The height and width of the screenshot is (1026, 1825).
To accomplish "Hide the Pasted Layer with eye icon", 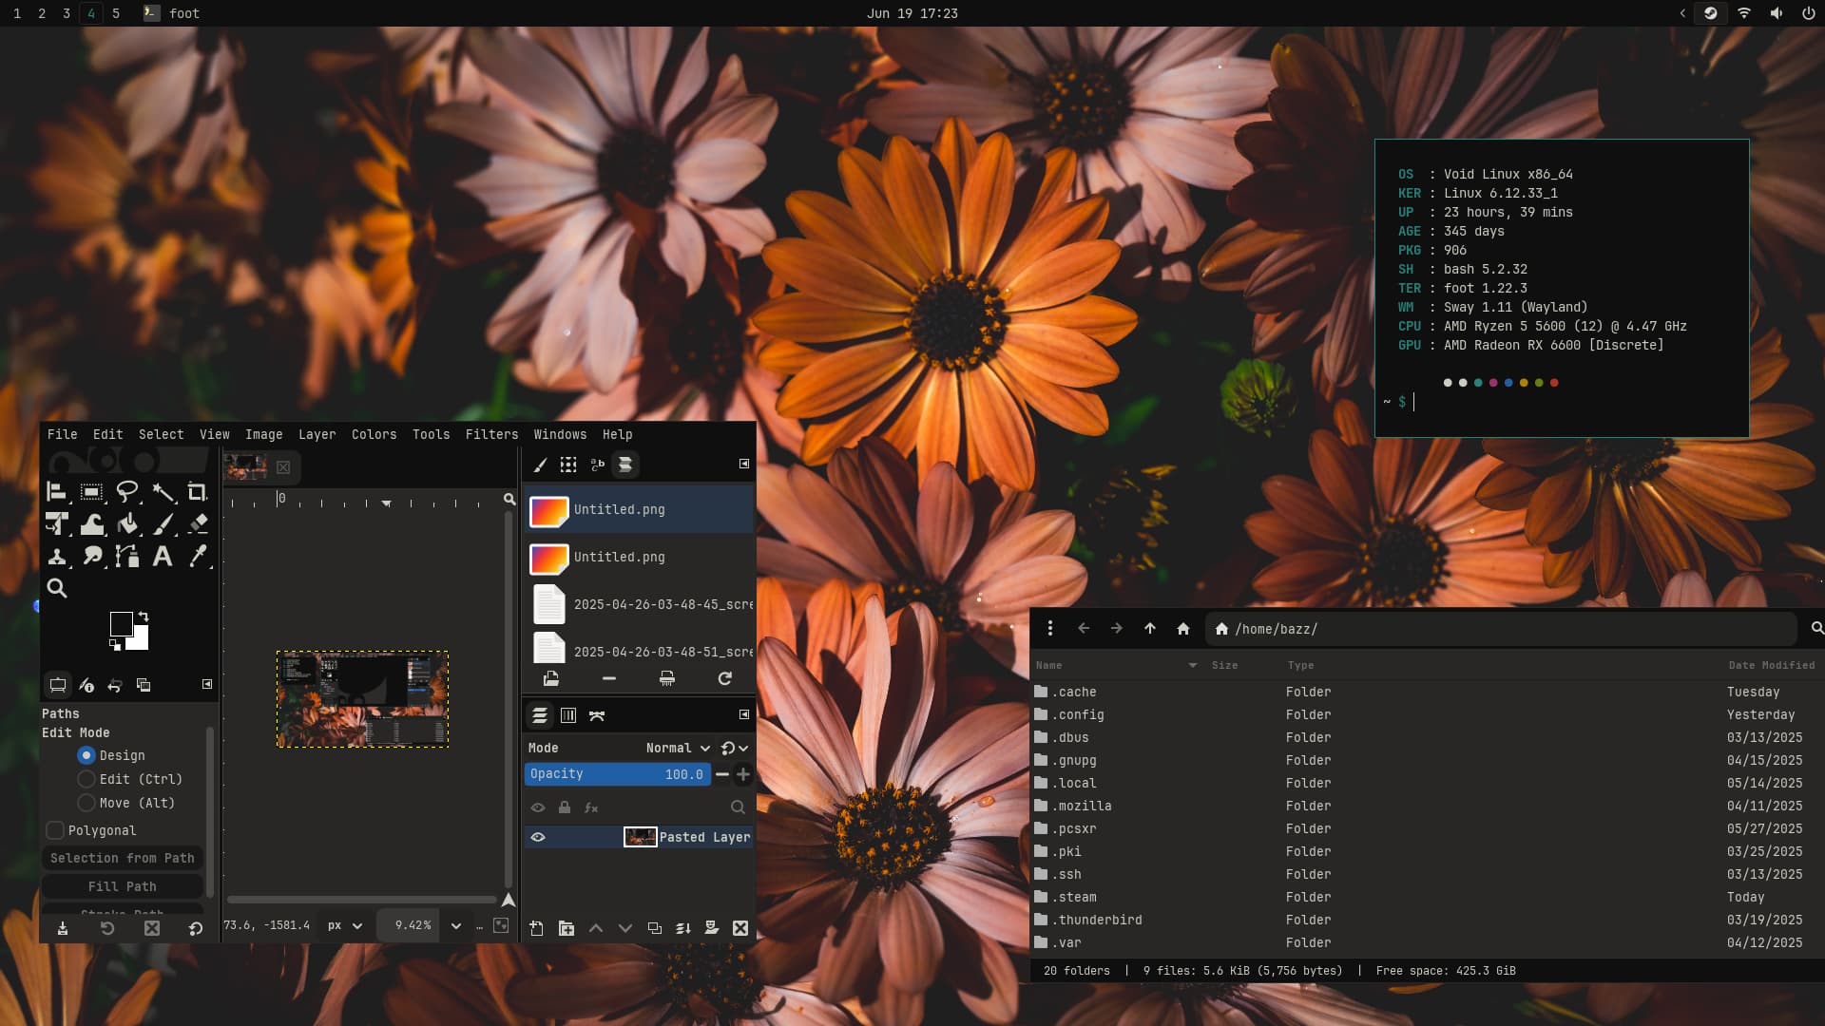I will [x=538, y=837].
